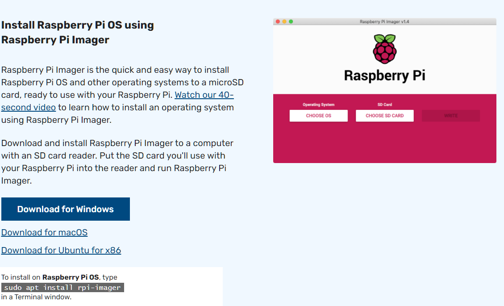Click the green maximize dot in Imager window
This screenshot has width=504, height=306.
pyautogui.click(x=291, y=21)
